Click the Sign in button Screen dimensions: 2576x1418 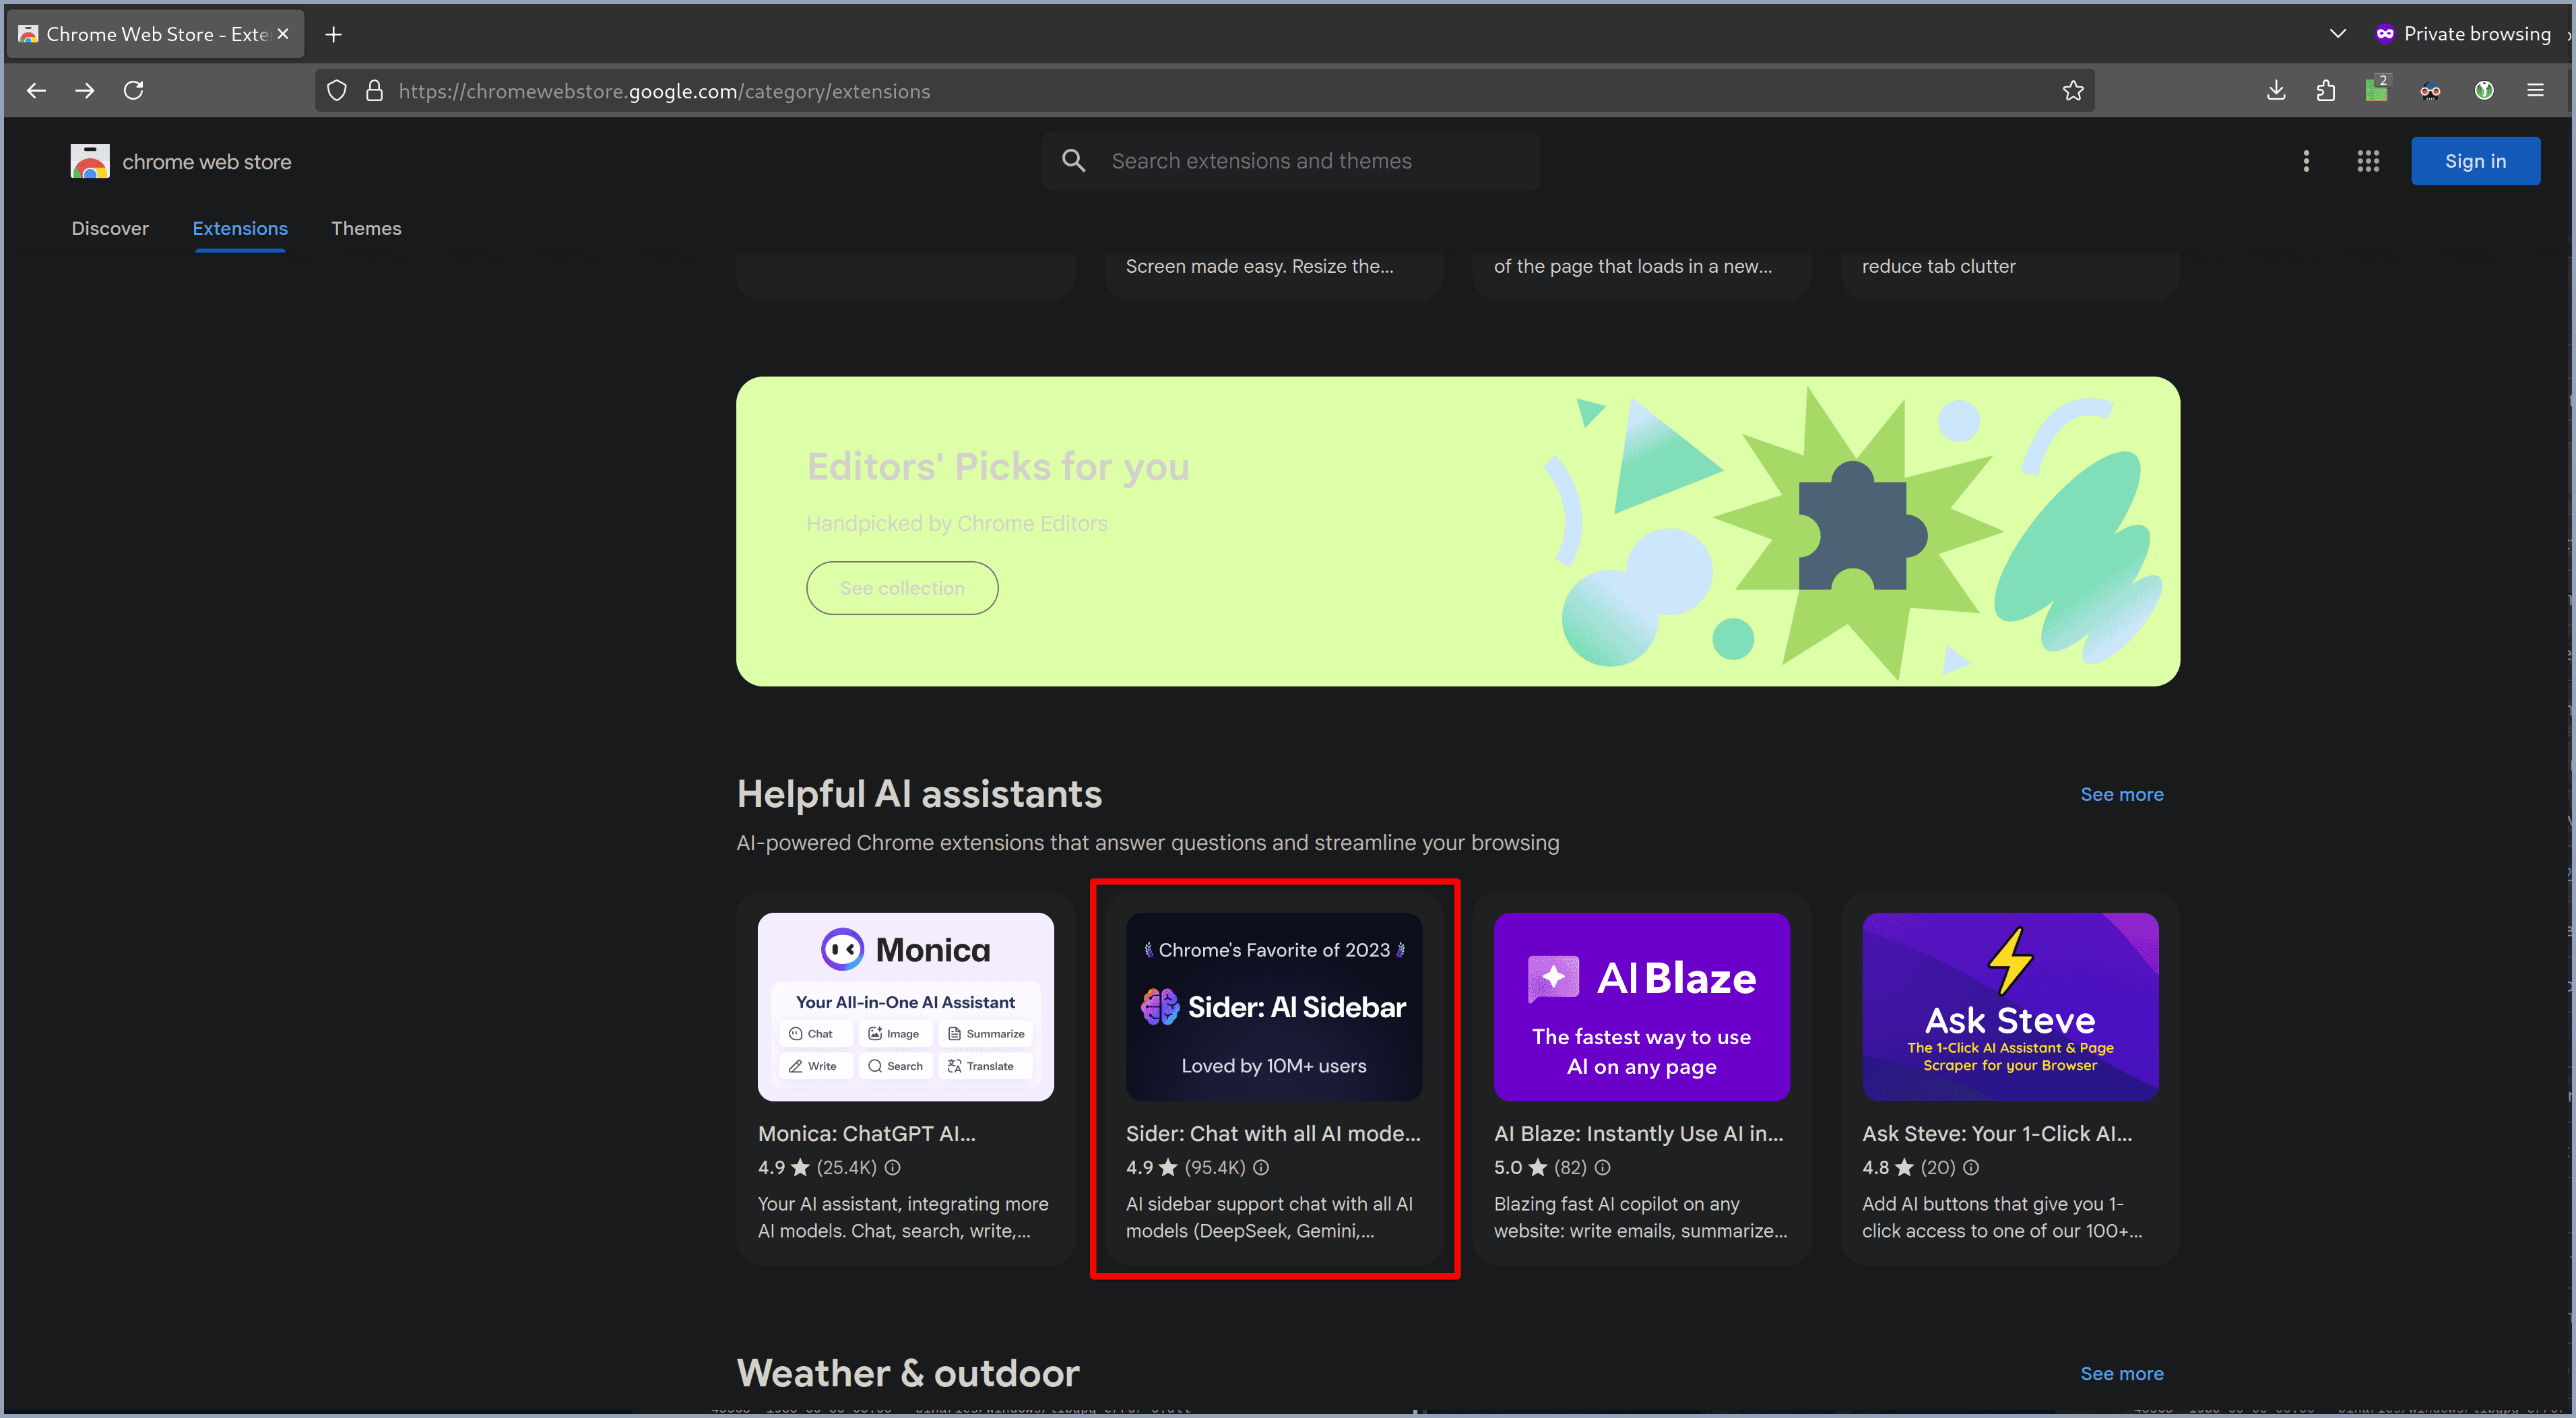(x=2475, y=161)
